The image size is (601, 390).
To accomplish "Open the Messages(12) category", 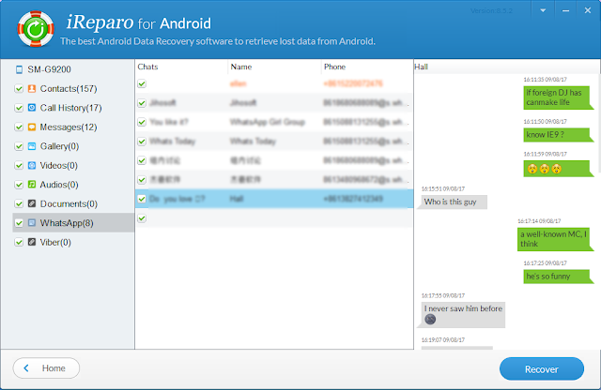I will 69,127.
